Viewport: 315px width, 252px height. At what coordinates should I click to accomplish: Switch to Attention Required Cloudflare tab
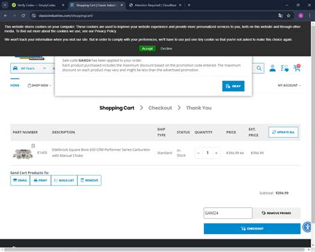[x=155, y=5]
